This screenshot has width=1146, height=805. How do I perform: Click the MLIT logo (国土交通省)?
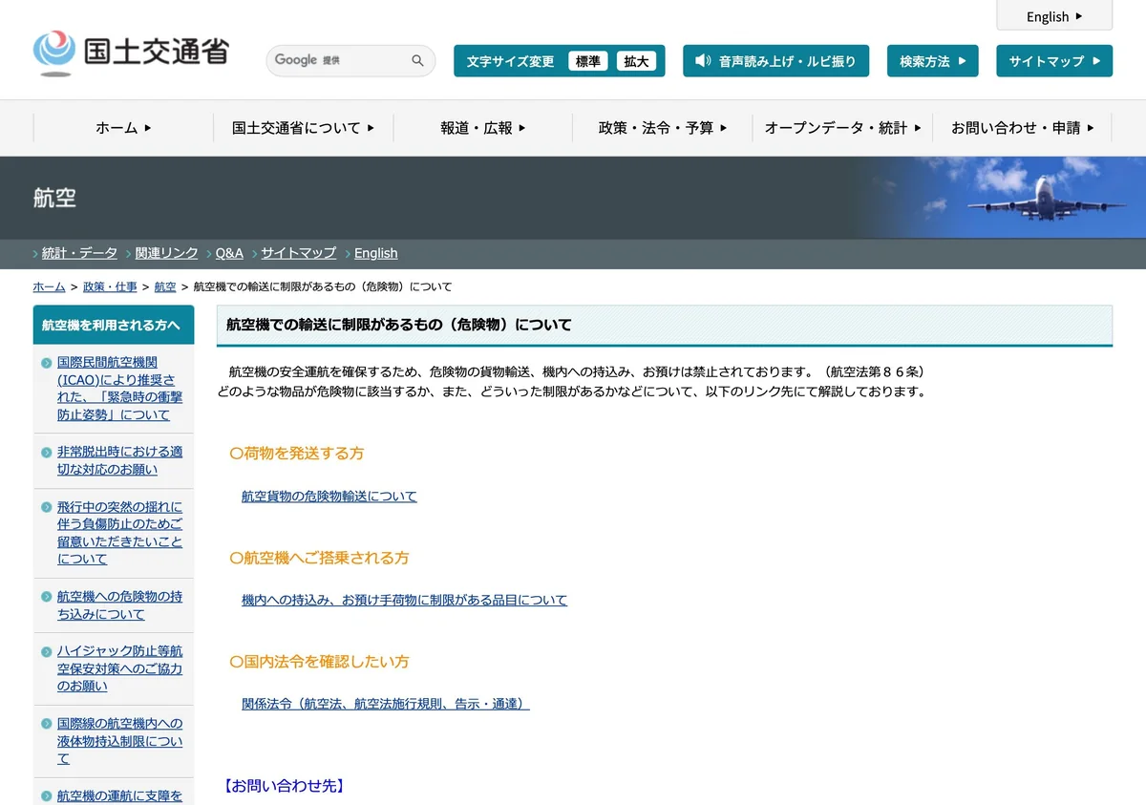coord(131,53)
